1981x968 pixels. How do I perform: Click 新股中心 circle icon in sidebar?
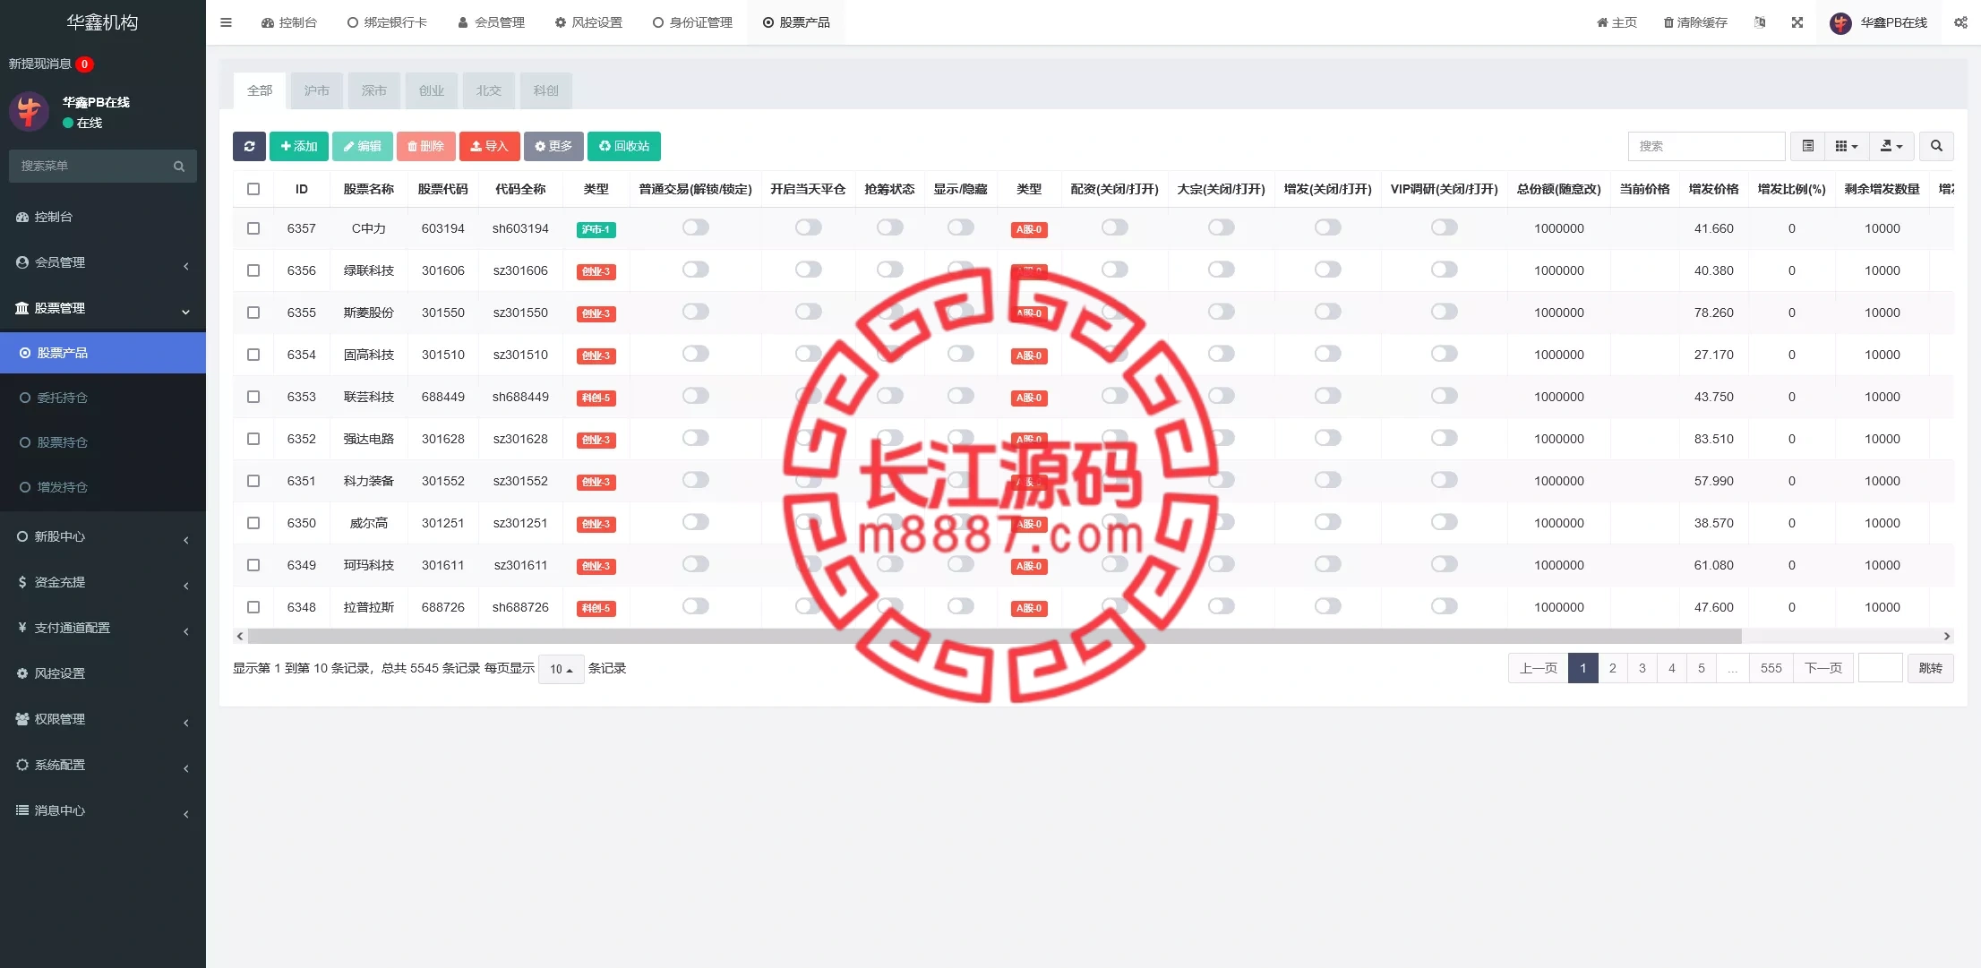[x=22, y=536]
